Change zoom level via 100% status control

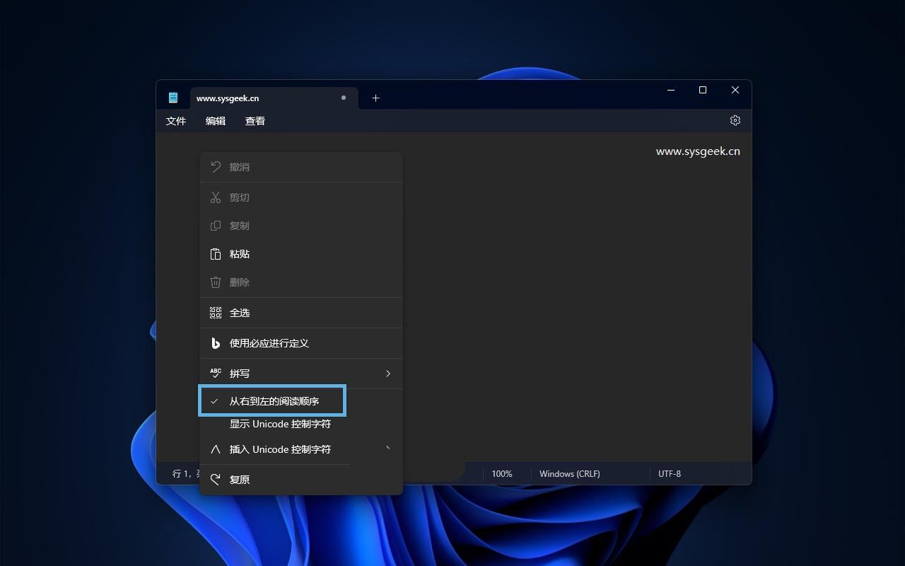pyautogui.click(x=503, y=473)
